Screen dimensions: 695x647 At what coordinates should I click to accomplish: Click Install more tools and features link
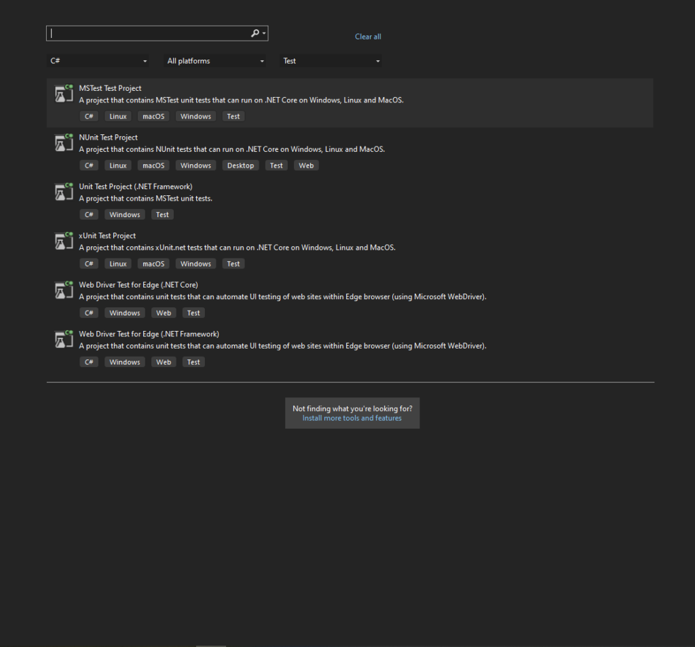tap(352, 418)
